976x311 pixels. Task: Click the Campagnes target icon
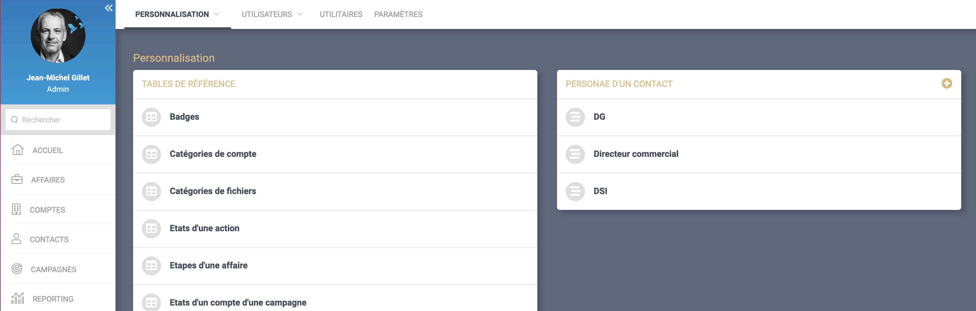click(17, 269)
